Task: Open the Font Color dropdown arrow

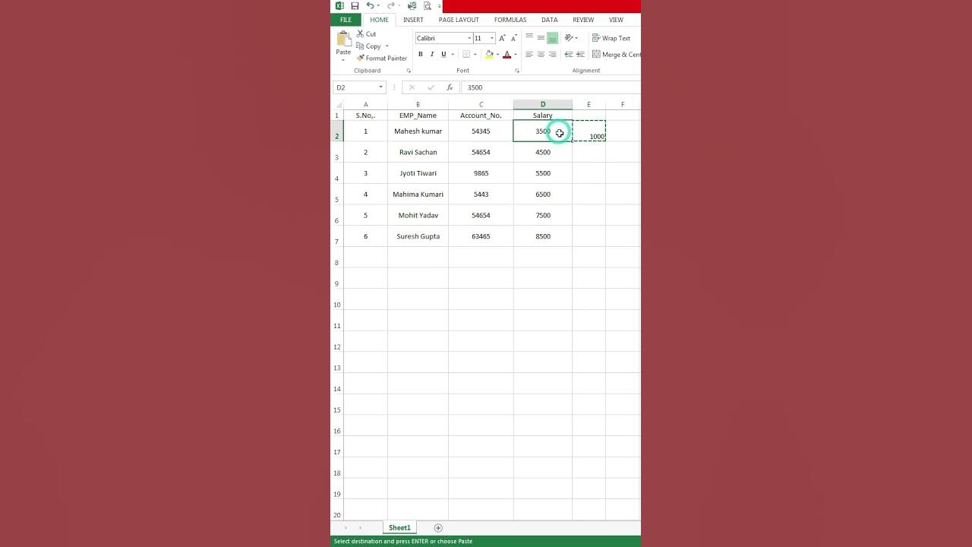Action: coord(515,55)
